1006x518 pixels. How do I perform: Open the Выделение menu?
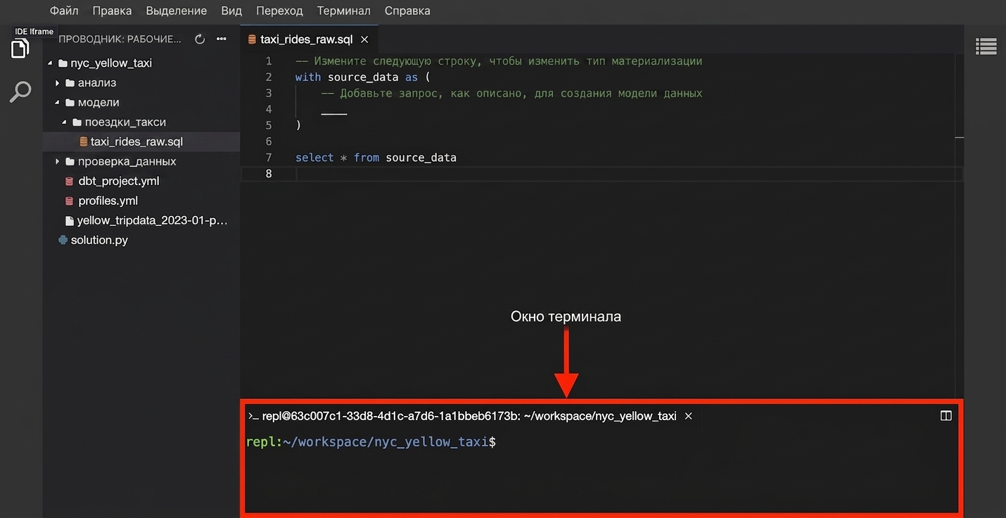[176, 11]
